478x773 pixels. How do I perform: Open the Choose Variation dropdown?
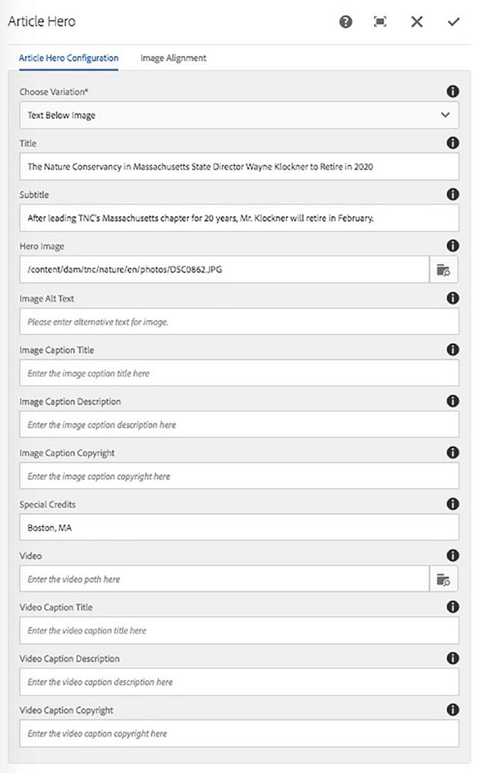(x=239, y=115)
